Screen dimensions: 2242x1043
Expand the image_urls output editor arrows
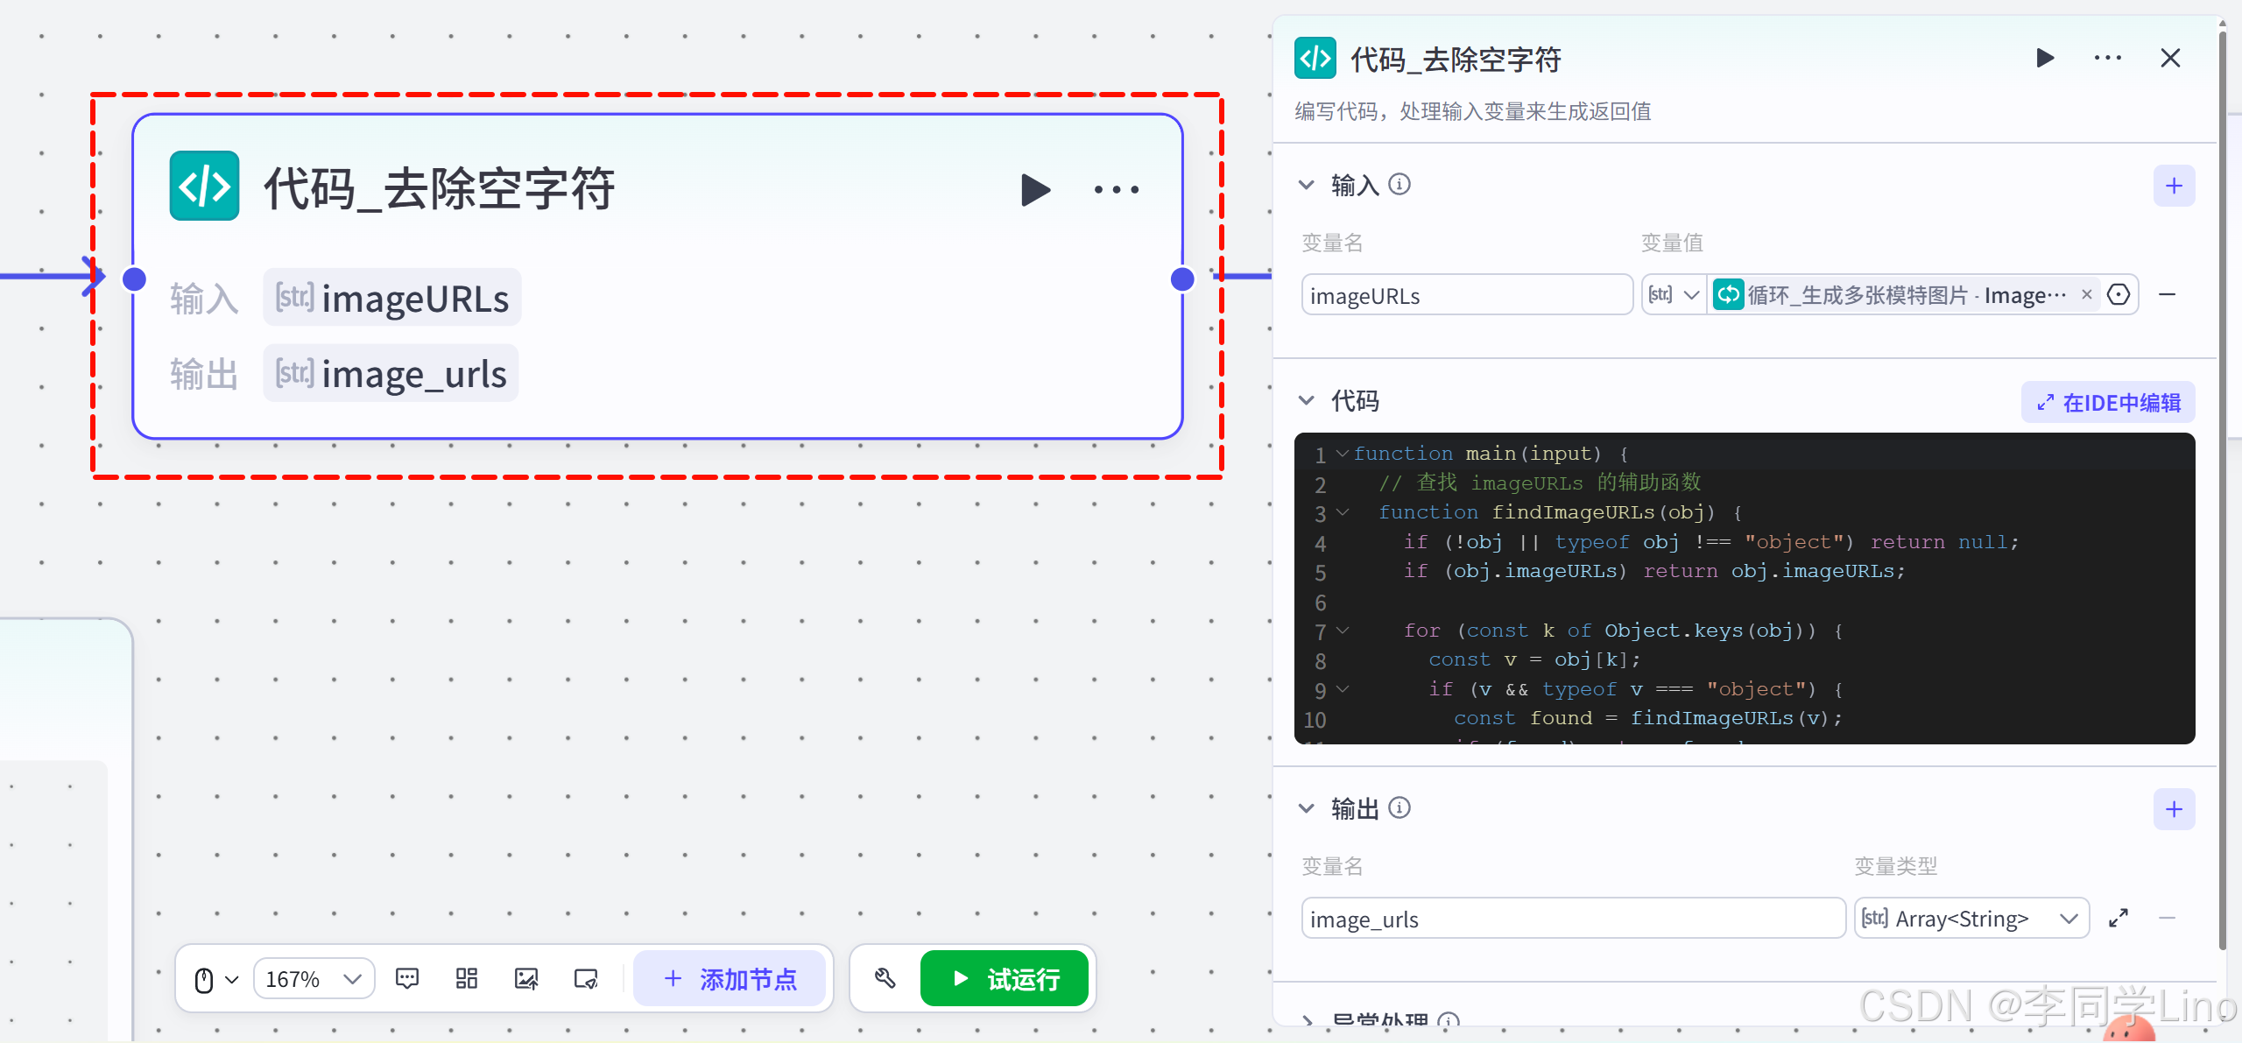coord(2119,919)
